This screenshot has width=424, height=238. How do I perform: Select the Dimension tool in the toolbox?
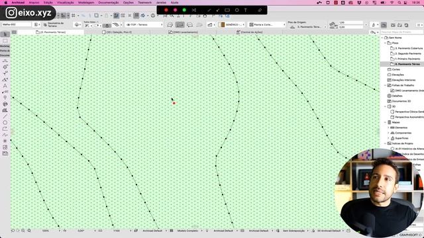(x=5, y=61)
